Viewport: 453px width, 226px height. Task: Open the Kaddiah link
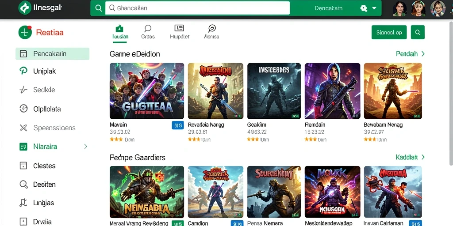point(410,157)
